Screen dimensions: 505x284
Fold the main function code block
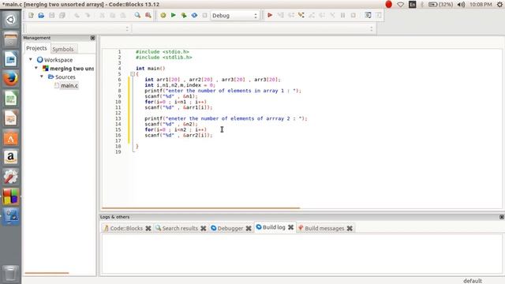(x=133, y=74)
